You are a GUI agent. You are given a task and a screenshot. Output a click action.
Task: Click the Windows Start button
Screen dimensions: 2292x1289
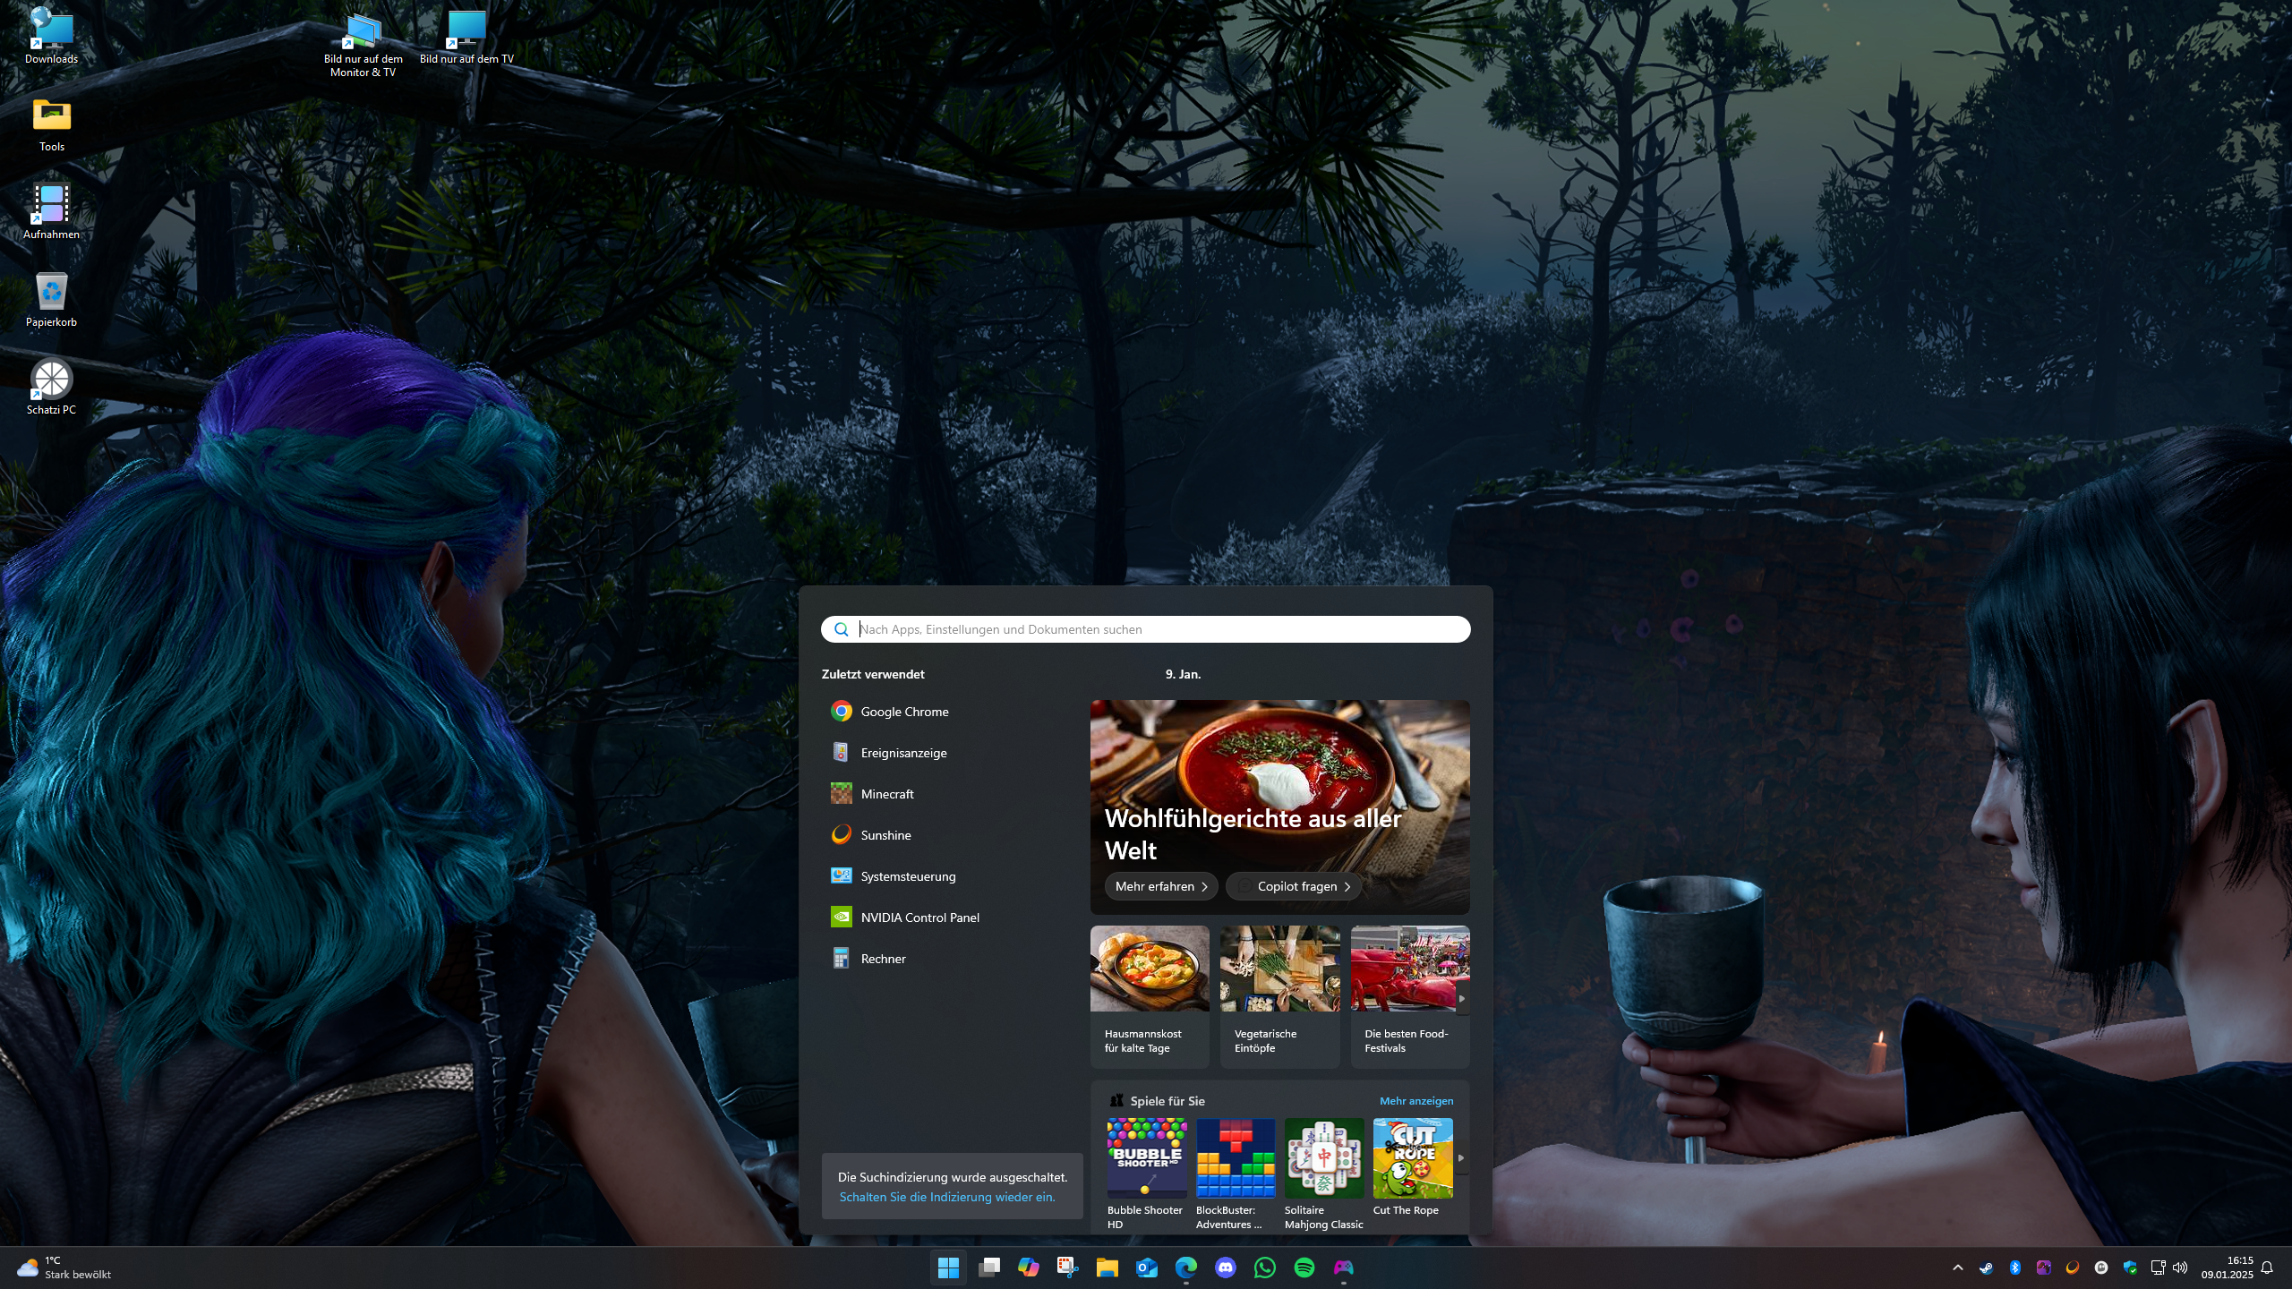tap(948, 1268)
